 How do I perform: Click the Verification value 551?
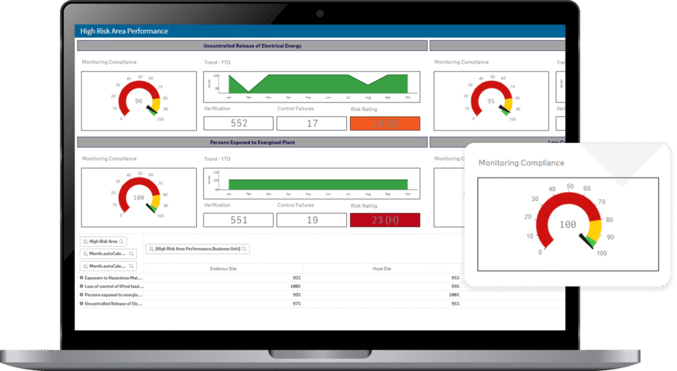coord(238,220)
